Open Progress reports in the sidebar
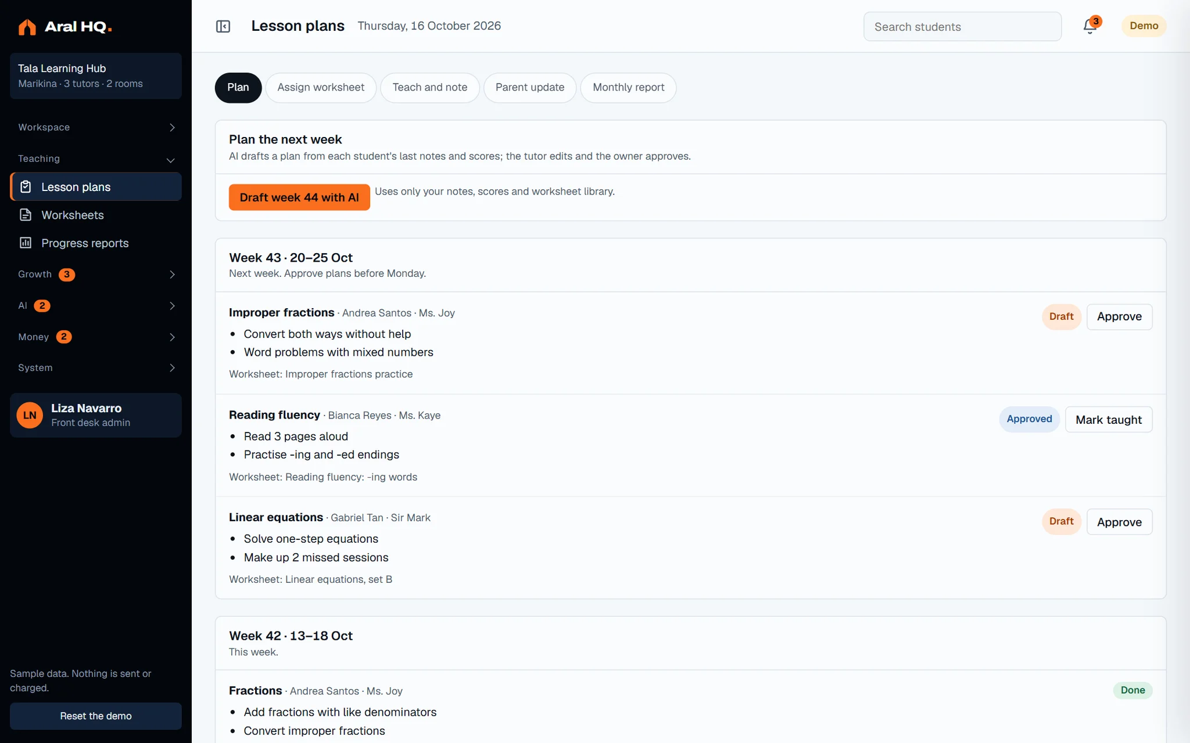 click(96, 243)
